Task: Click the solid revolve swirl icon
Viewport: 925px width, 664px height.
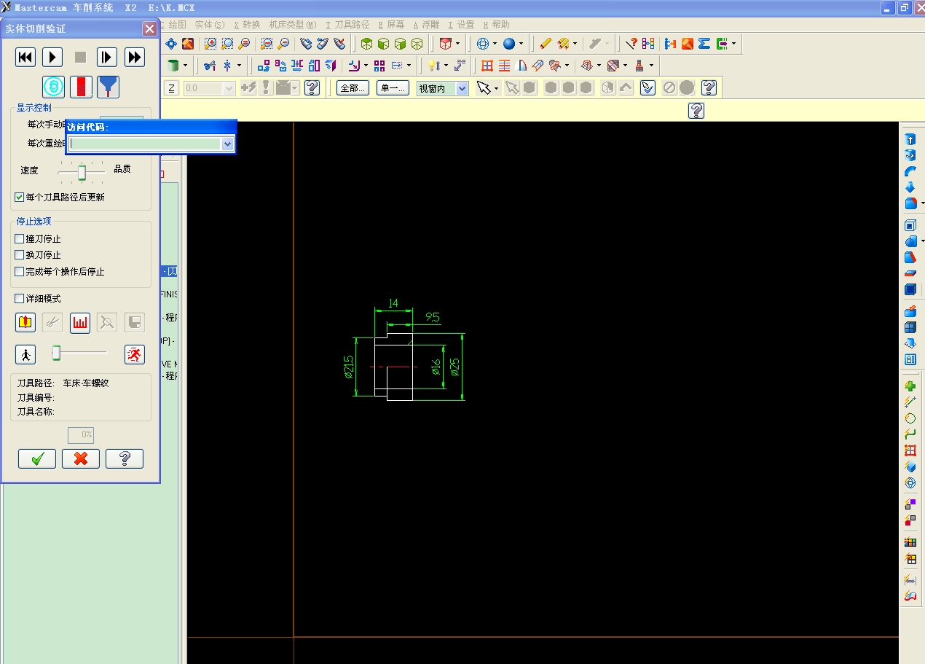Action: coord(910,155)
